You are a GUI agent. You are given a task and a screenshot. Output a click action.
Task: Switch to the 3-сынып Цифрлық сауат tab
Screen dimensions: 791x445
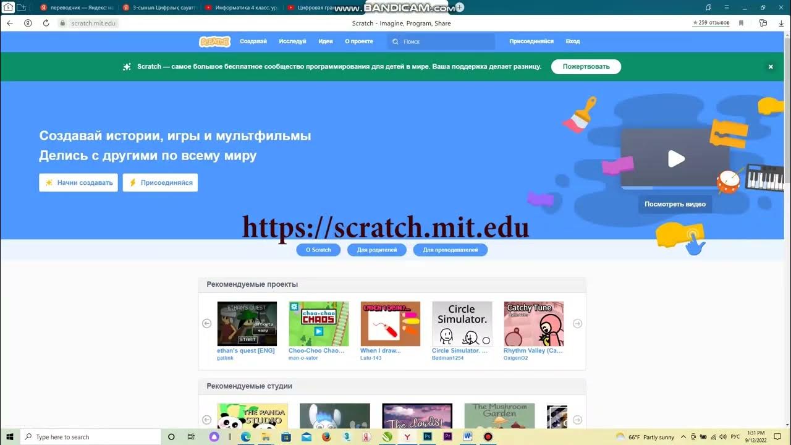[x=158, y=7]
